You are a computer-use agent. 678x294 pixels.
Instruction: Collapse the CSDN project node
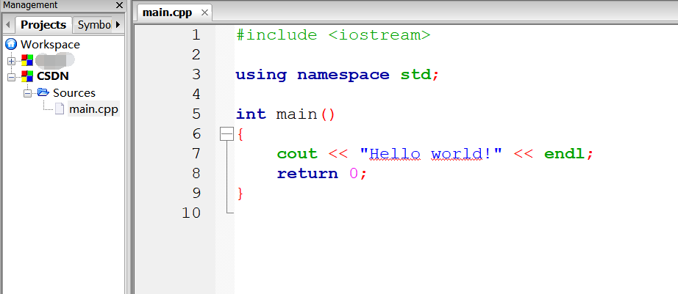point(11,77)
